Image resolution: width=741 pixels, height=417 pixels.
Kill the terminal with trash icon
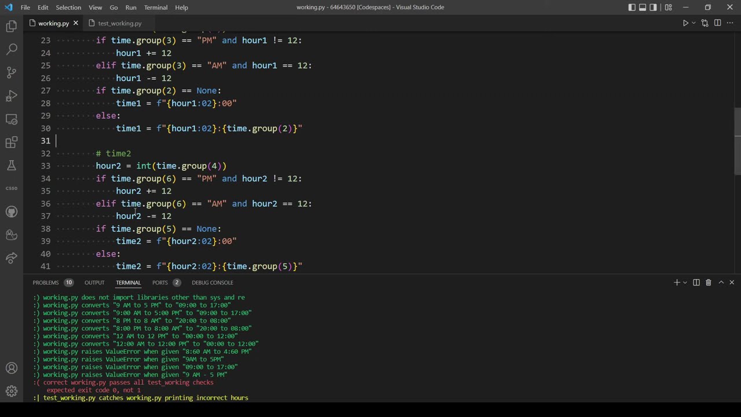click(x=708, y=283)
